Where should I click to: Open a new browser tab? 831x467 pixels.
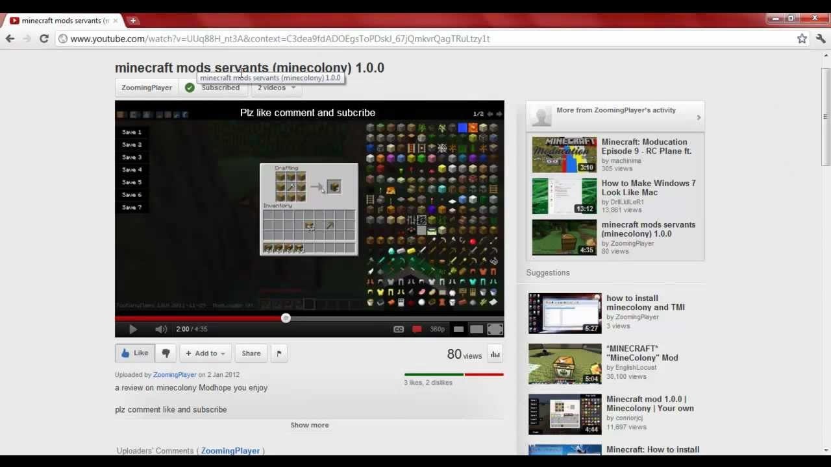133,21
